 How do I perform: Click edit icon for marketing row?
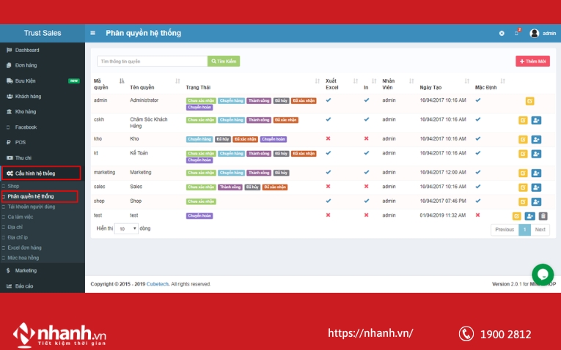pos(523,174)
